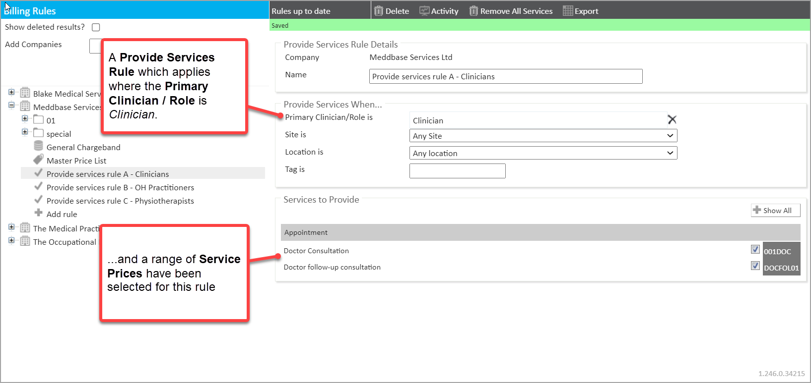Open the Any location dropdown
This screenshot has width=811, height=383.
coord(543,153)
